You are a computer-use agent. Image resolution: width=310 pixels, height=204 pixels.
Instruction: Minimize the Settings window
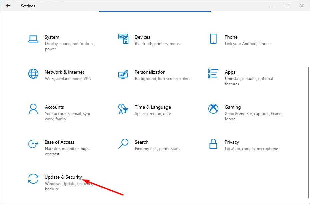(x=271, y=6)
